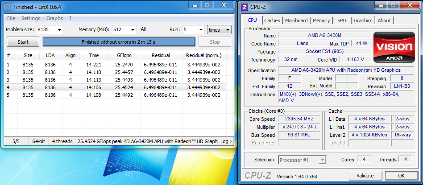Screen dimensions: 423x185
Task: Click the Socket FS1 (905) Package field
Action: click(324, 51)
